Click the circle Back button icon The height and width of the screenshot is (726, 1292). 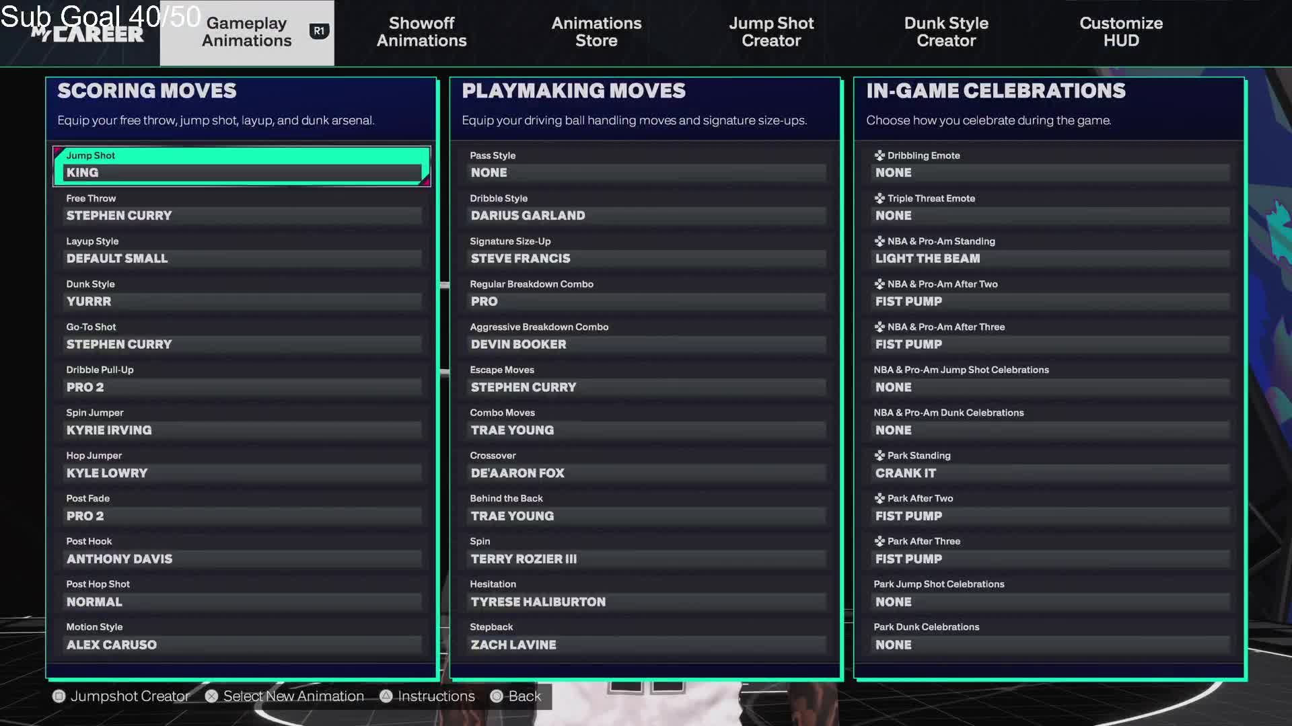(497, 696)
